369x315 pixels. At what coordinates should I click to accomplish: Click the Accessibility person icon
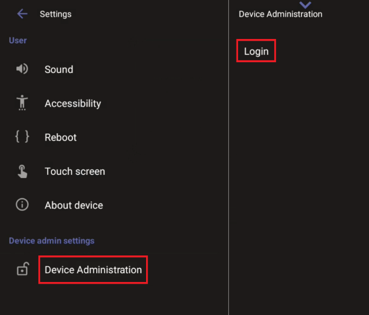[x=22, y=103]
